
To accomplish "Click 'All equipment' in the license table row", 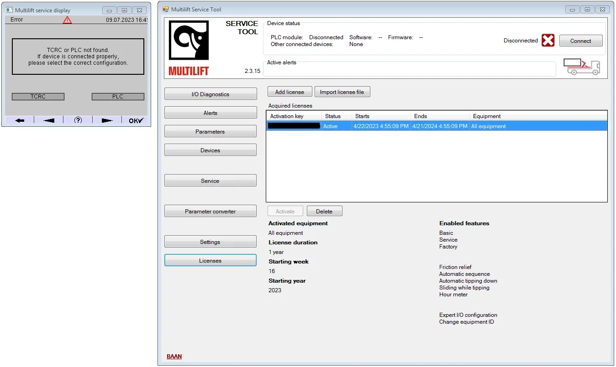I will click(x=489, y=126).
